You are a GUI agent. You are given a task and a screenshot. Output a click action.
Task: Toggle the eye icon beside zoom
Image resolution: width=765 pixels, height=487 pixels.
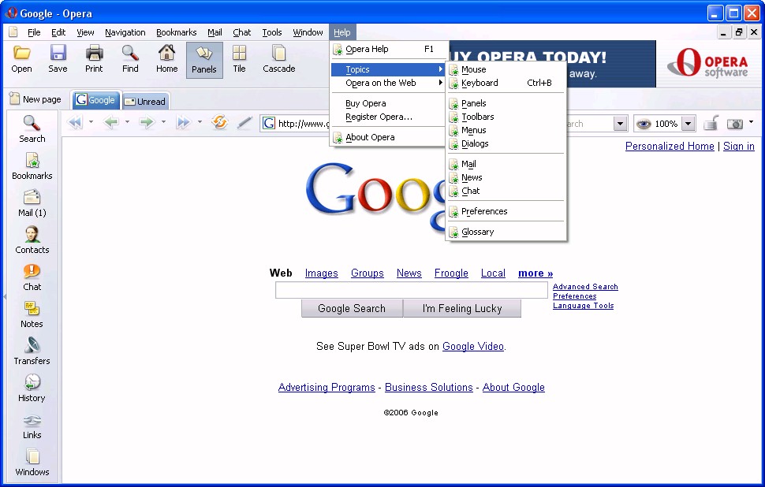coord(644,124)
